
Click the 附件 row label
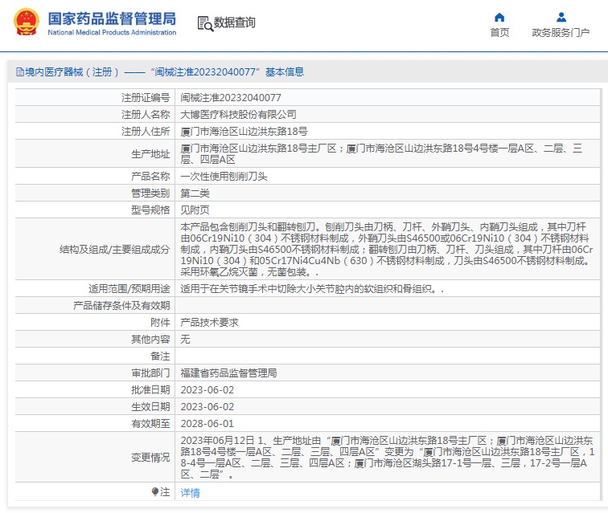click(x=160, y=322)
